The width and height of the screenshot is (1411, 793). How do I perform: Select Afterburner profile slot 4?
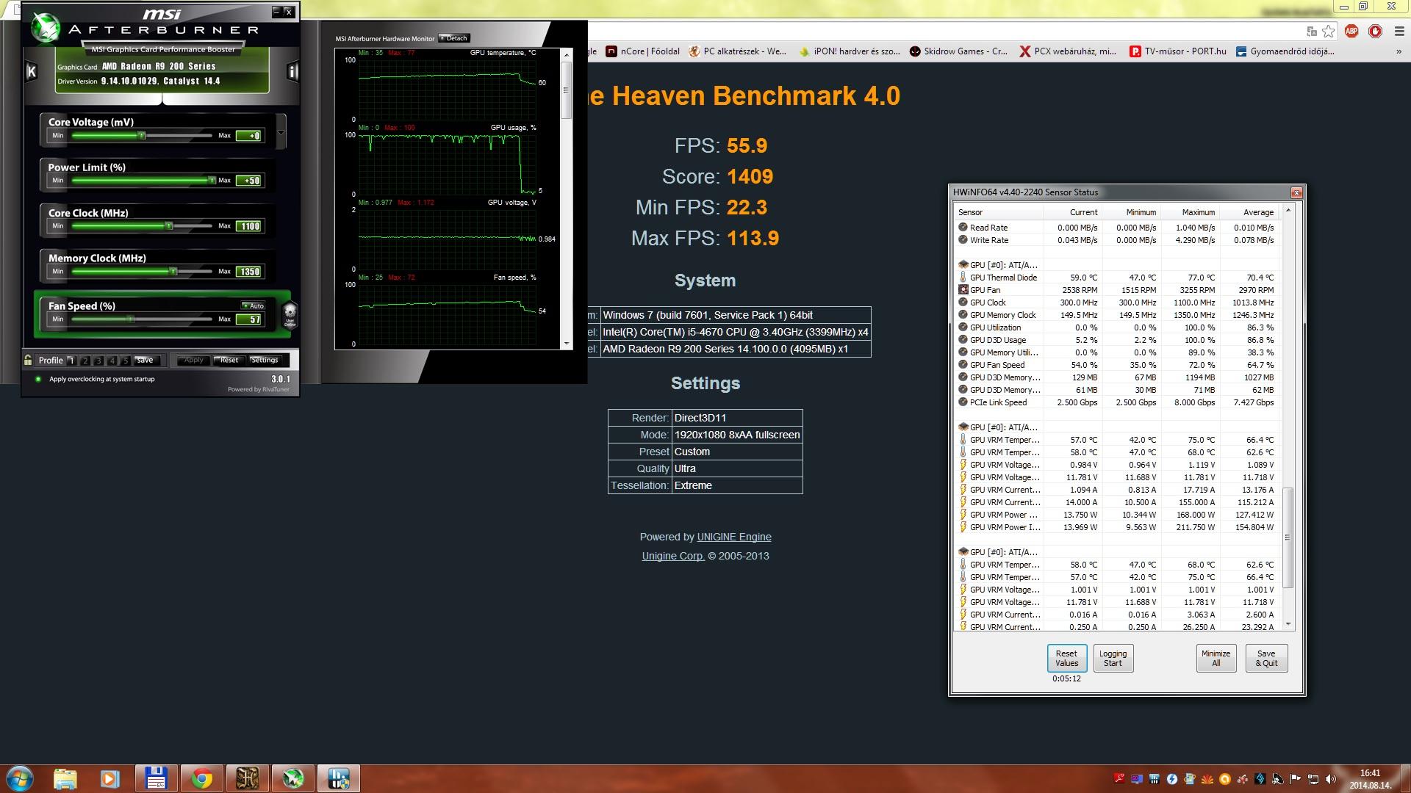pos(112,360)
